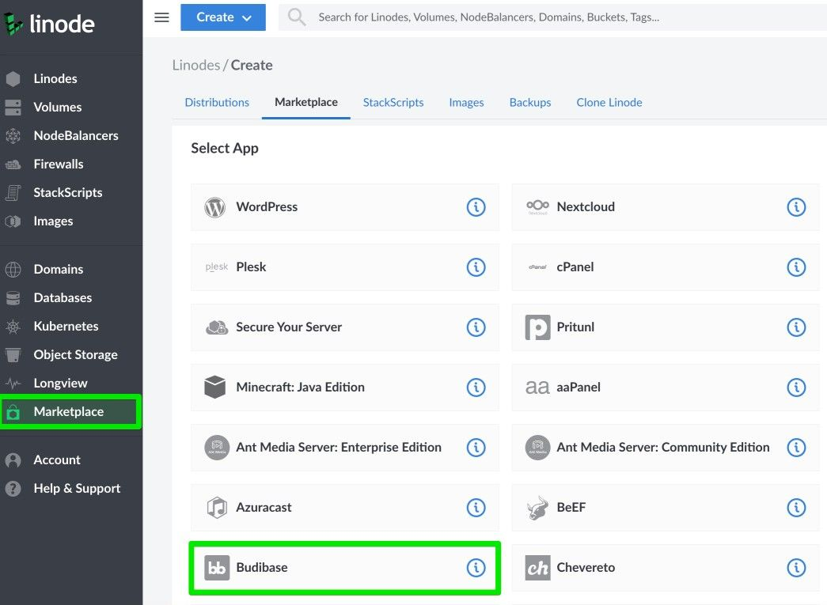This screenshot has height=605, width=827.
Task: Select the Marketplace tab
Action: point(306,102)
